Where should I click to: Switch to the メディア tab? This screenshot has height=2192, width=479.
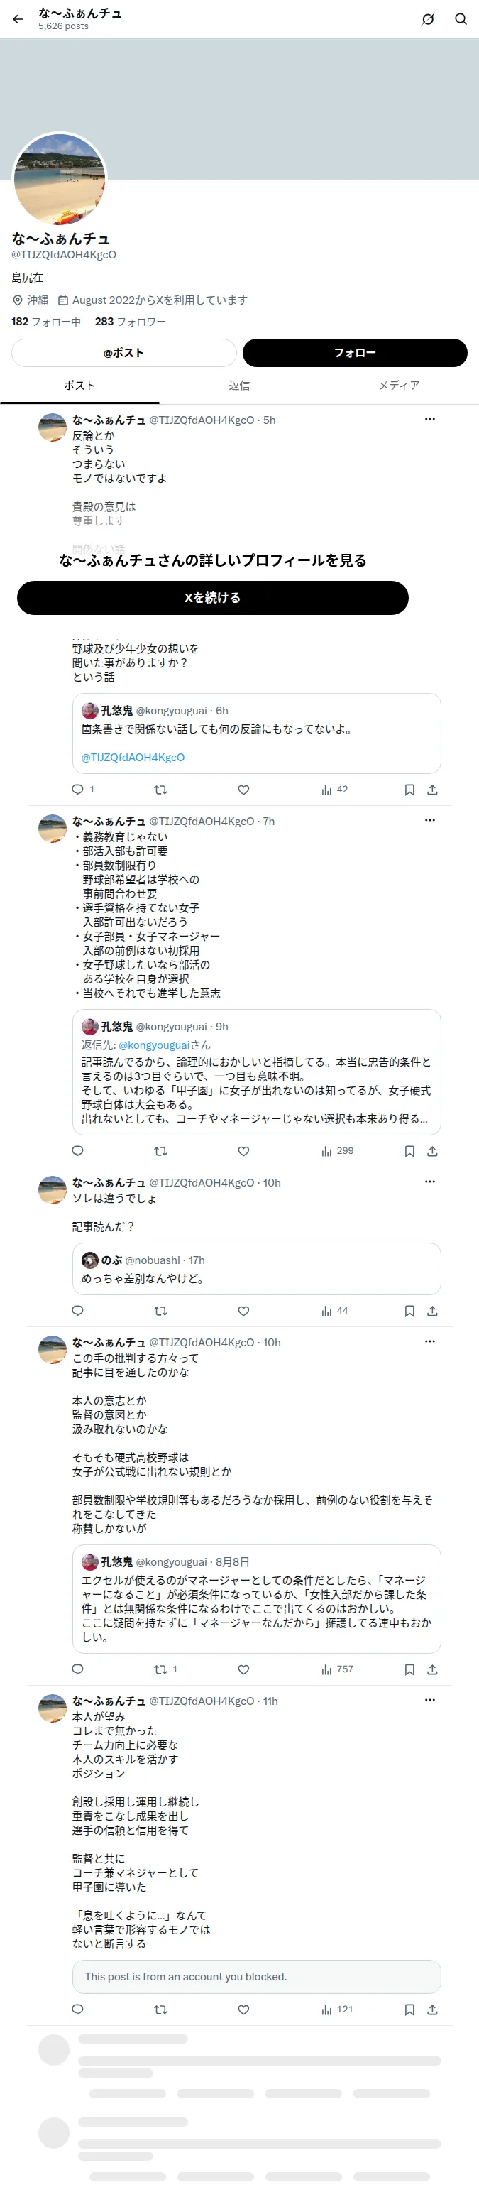[x=399, y=386]
